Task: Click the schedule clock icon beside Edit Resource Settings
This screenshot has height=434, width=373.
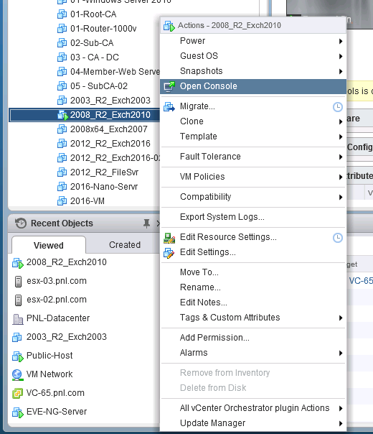Action: tap(338, 238)
